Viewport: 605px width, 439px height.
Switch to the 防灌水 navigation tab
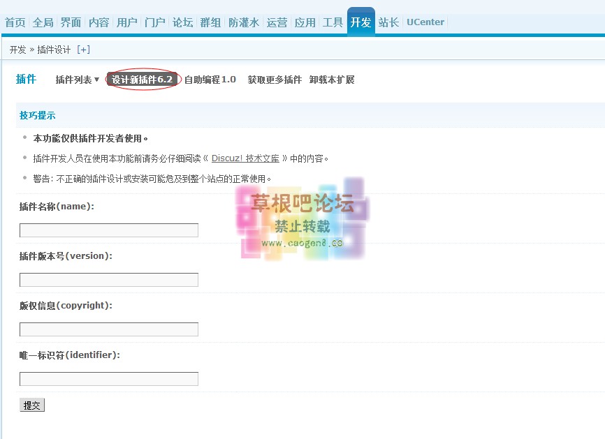[243, 22]
